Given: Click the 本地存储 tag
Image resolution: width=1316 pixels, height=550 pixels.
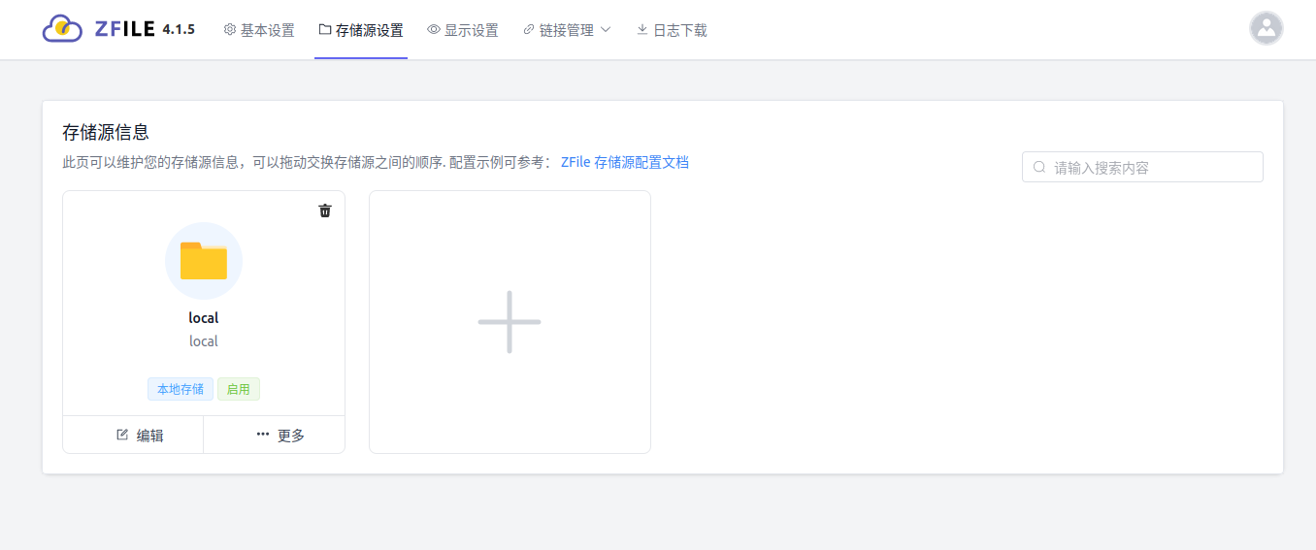Looking at the screenshot, I should click(181, 389).
